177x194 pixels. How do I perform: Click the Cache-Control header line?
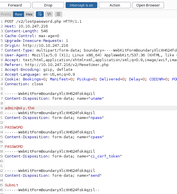[x=32, y=36]
